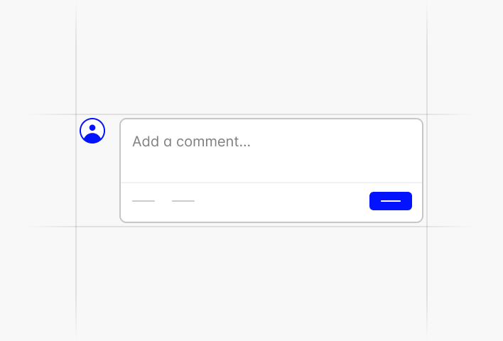This screenshot has height=341, width=503.
Task: Click the avatar left of the comment input
Action: [92, 131]
